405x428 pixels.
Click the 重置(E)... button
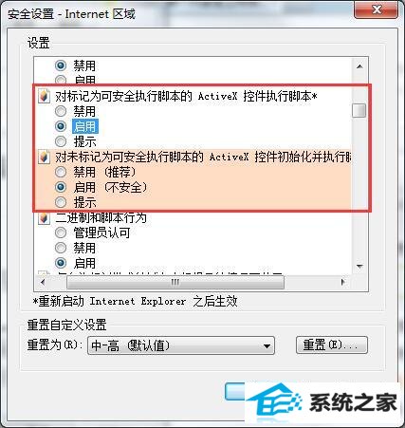click(x=332, y=344)
